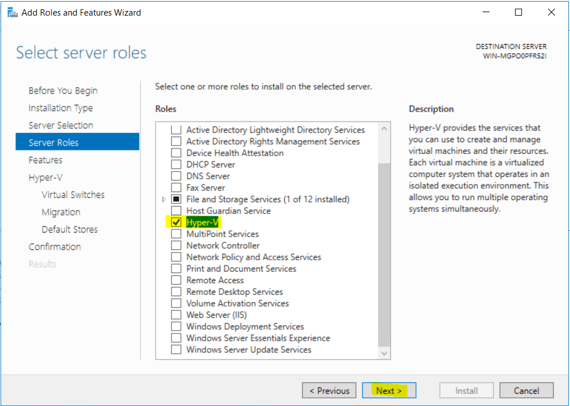Cancel the wizard
570x406 pixels.
tap(526, 390)
